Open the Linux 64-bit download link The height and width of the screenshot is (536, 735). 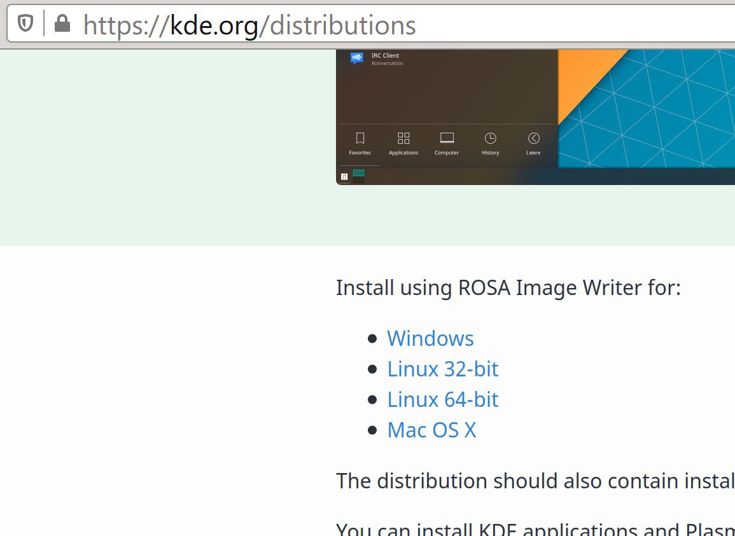(442, 399)
